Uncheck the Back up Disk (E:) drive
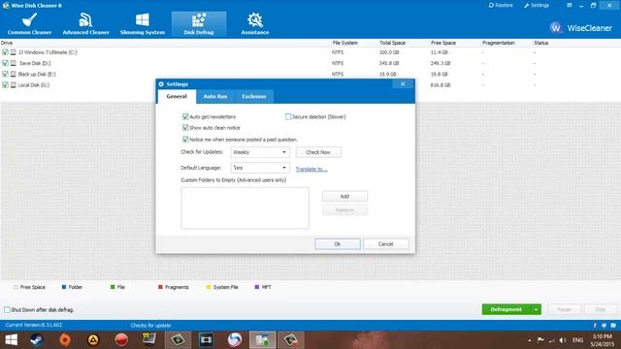621x349 pixels. [5, 74]
